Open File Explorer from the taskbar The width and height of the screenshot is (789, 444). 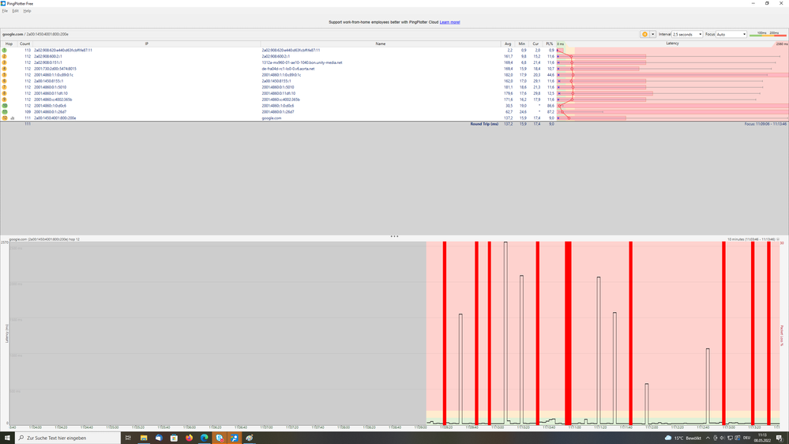[144, 438]
